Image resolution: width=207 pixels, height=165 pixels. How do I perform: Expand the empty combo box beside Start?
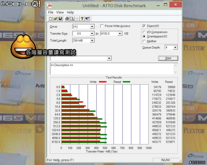point(109,58)
